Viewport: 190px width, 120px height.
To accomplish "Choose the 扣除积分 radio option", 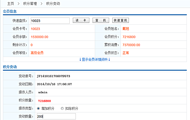I will [62, 108].
